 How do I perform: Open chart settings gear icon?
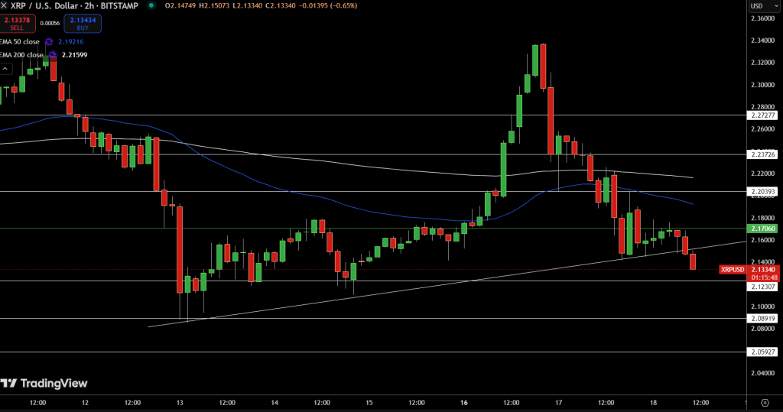pos(765,403)
